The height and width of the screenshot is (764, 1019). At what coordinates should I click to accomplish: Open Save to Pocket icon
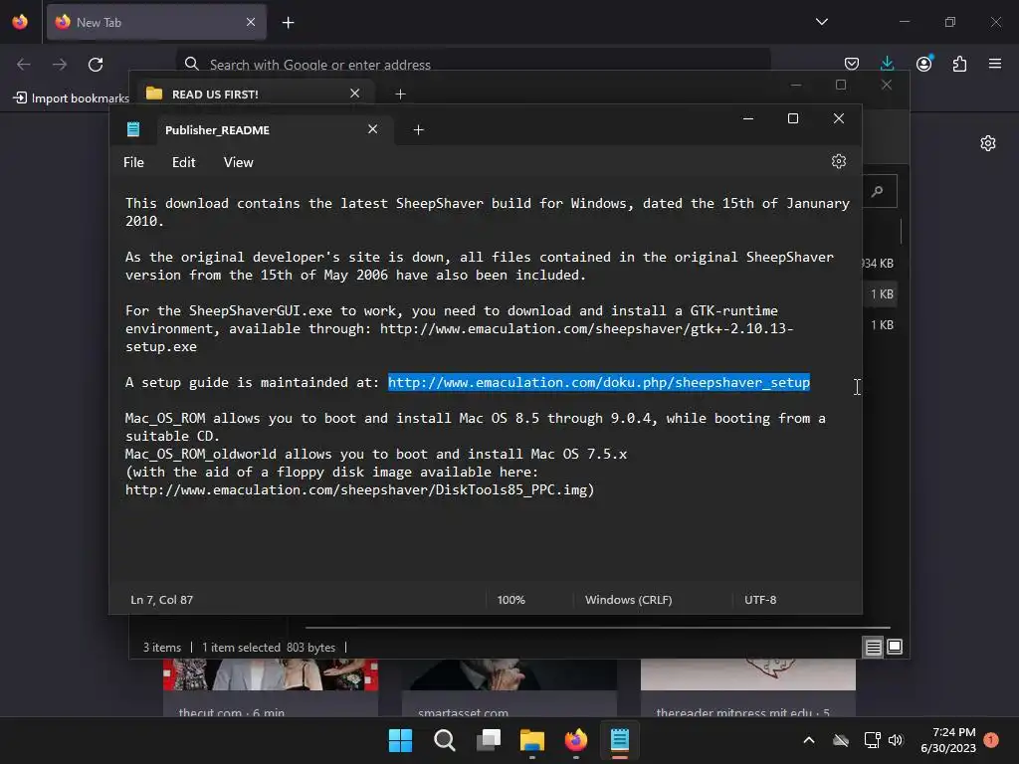pos(852,64)
